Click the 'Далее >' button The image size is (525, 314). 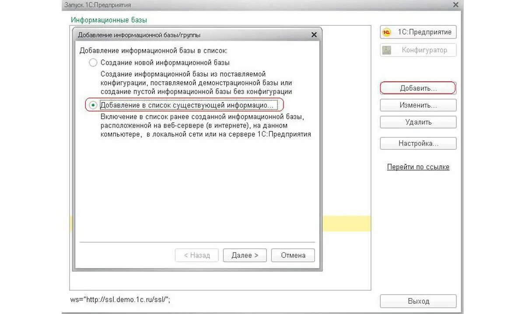(x=245, y=255)
